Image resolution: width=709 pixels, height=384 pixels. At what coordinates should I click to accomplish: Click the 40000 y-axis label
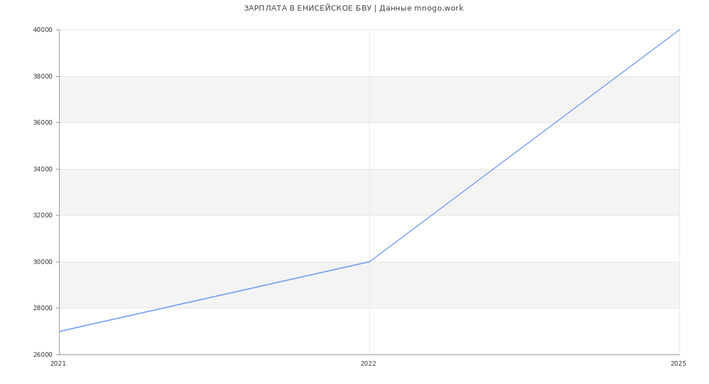coord(43,30)
